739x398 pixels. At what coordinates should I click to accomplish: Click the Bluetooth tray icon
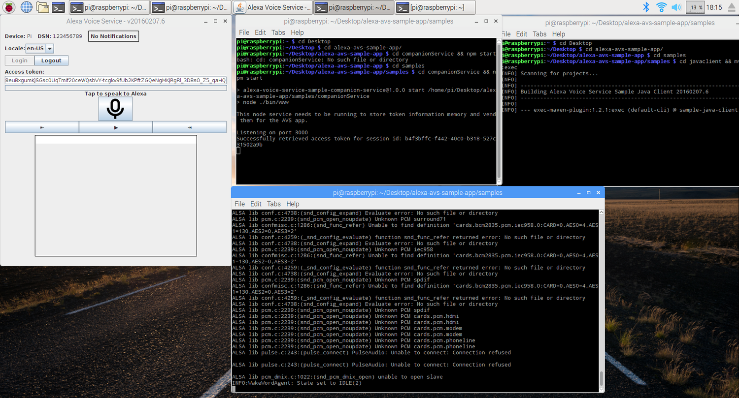(x=647, y=7)
